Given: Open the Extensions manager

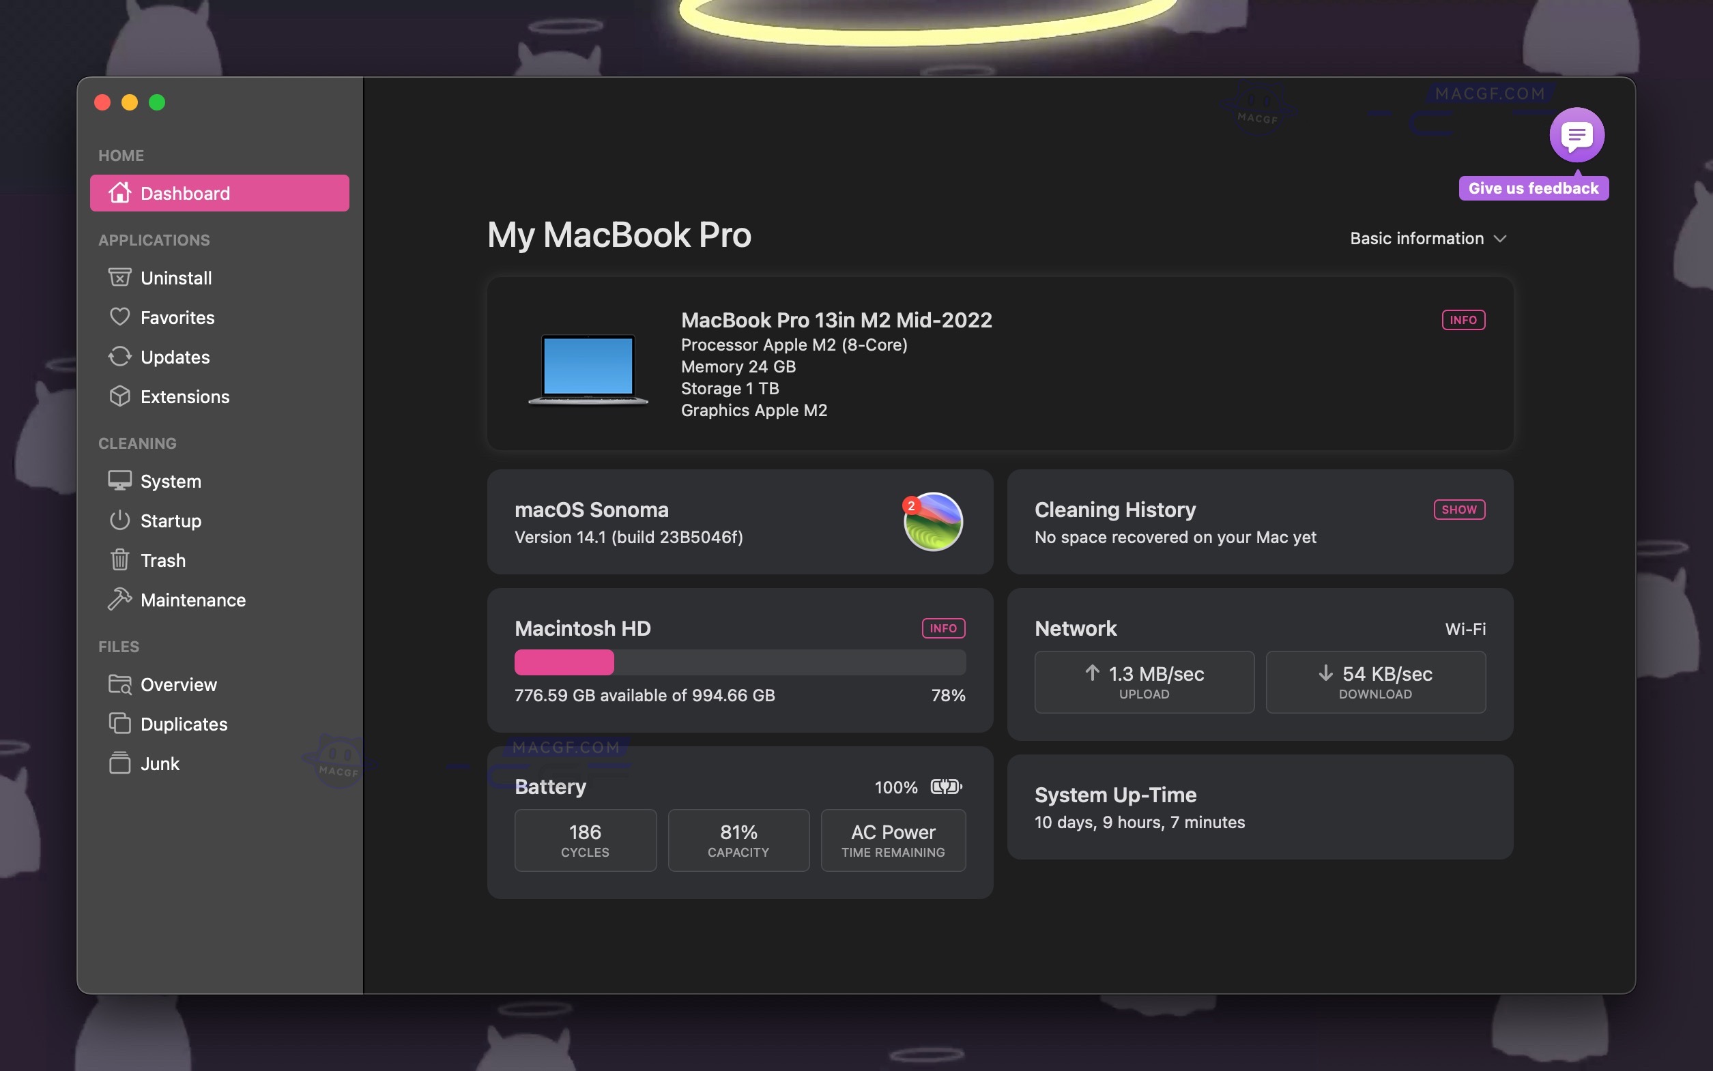Looking at the screenshot, I should click(184, 396).
